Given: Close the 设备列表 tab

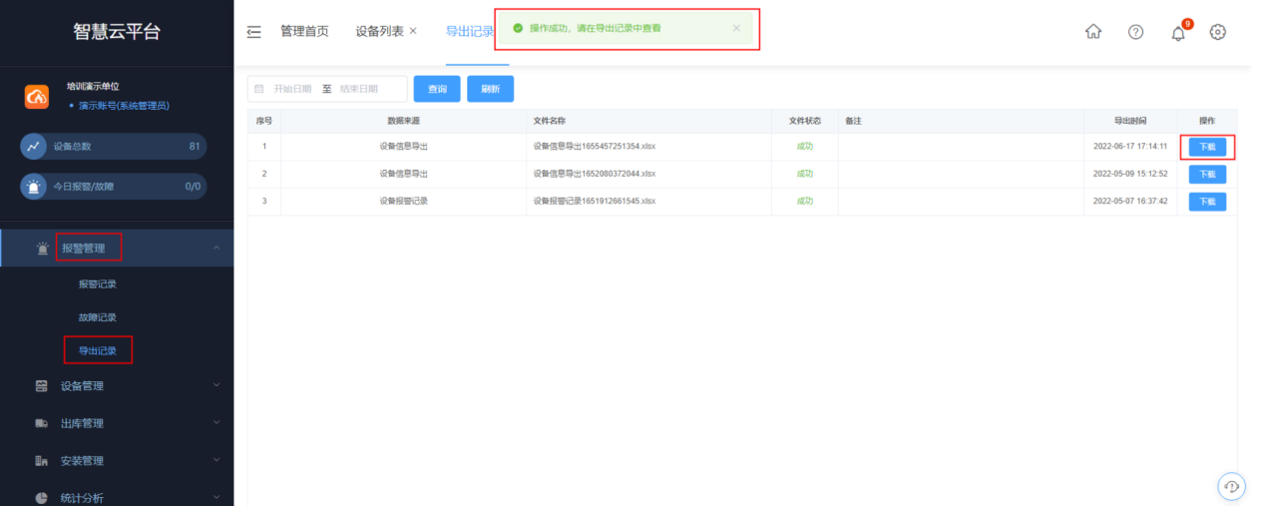Looking at the screenshot, I should coord(413,31).
